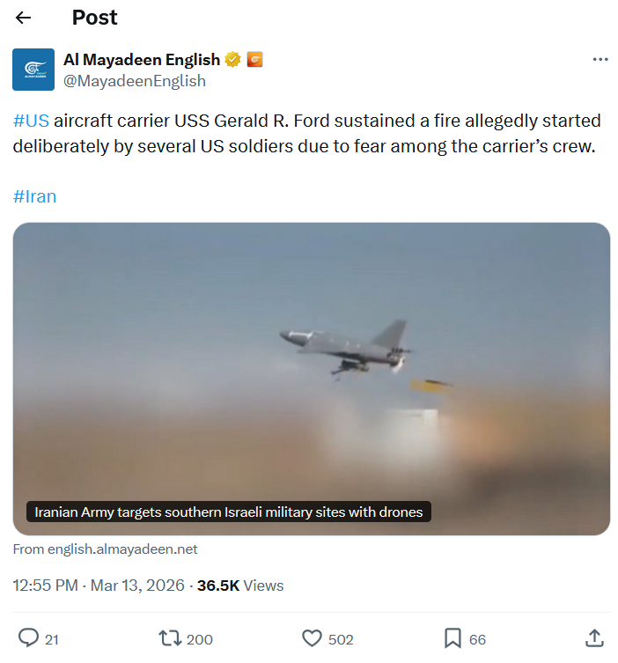Repost this post with the retweet icon
Screen dimensions: 618x663
click(170, 638)
